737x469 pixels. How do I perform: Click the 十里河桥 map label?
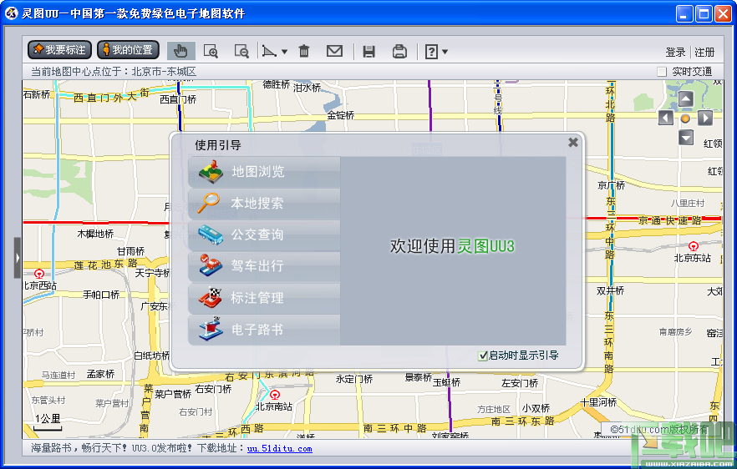point(598,403)
